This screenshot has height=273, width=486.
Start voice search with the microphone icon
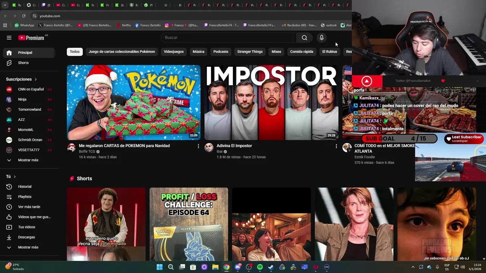(x=322, y=38)
